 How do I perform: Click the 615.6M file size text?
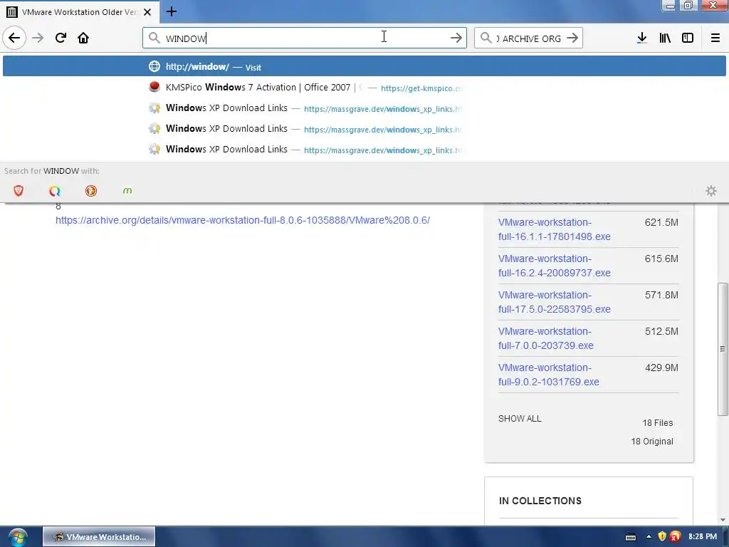point(661,259)
